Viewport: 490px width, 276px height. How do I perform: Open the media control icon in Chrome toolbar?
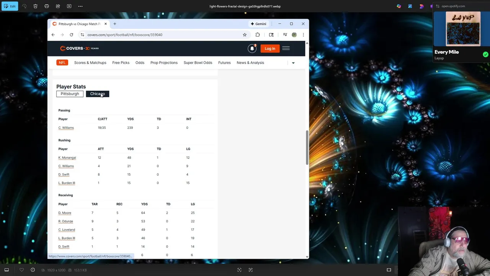tap(285, 34)
